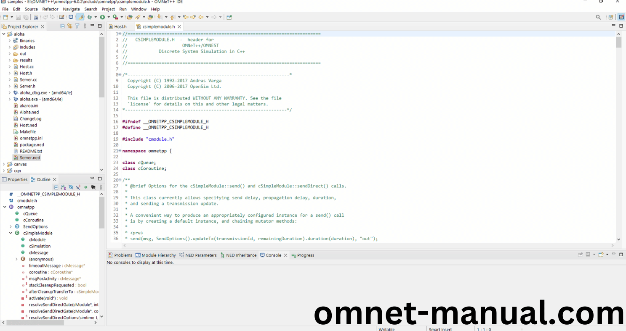
Task: Open search using the magnifier icon
Action: [x=598, y=17]
